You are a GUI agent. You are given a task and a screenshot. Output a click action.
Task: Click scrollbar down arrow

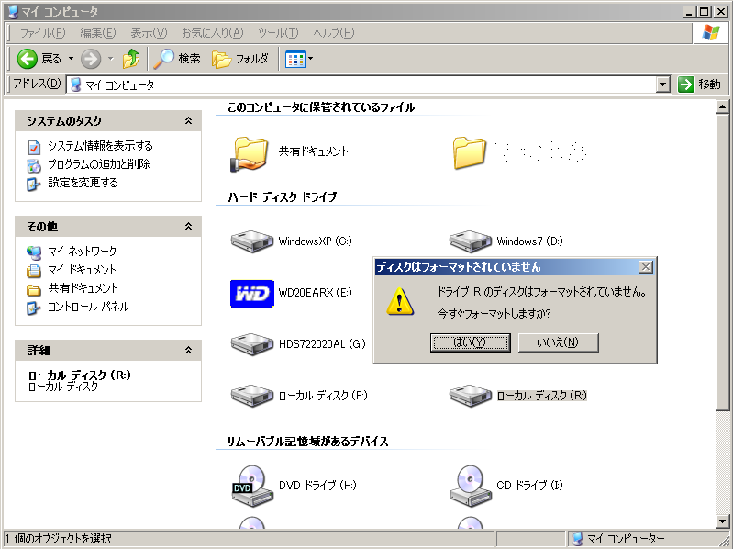coord(722,521)
